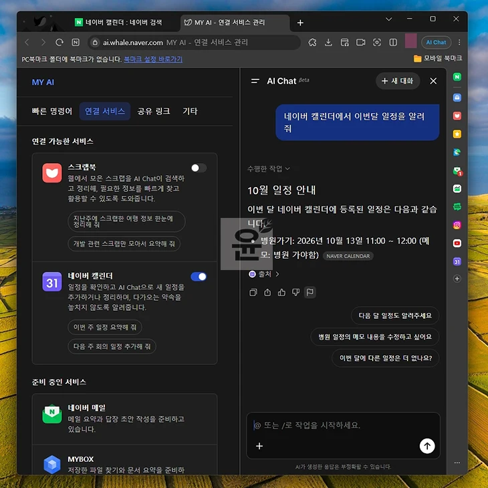Viewport: 488px width, 488px height.
Task: Click prompt chip 이번 주 일정 요약해 줘
Action: click(105, 327)
